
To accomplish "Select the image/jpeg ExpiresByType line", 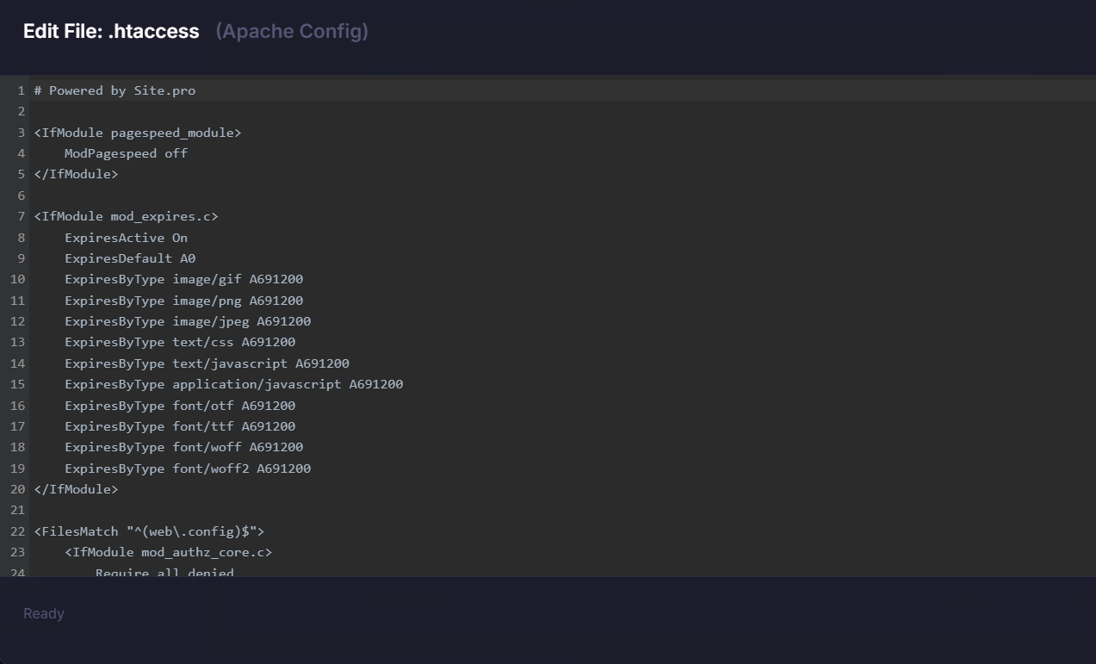I will click(188, 321).
